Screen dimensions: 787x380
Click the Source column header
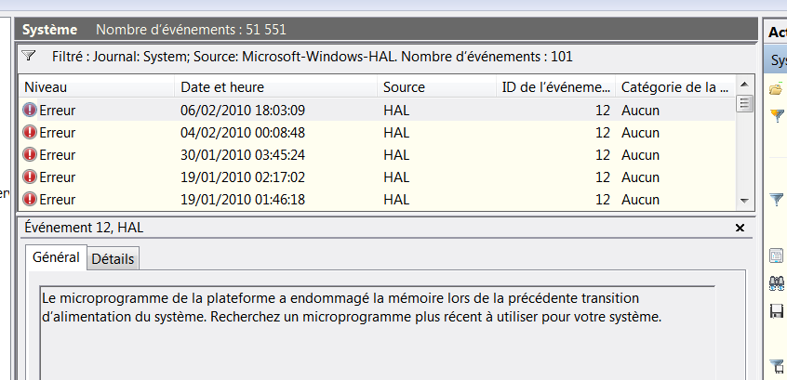(x=435, y=87)
